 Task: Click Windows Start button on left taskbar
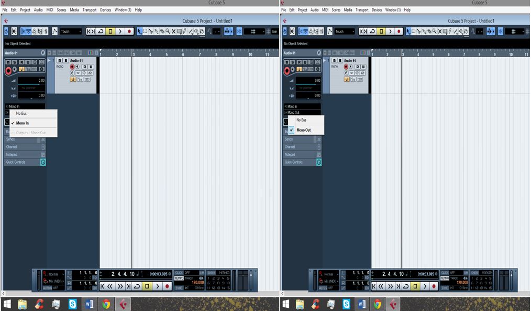(7, 304)
